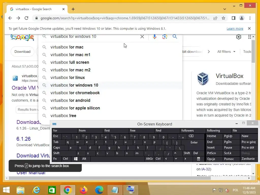The width and height of the screenshot is (260, 195).
Task: Toggle AltGr key on On-Screen Keyboard
Action: 149,159
